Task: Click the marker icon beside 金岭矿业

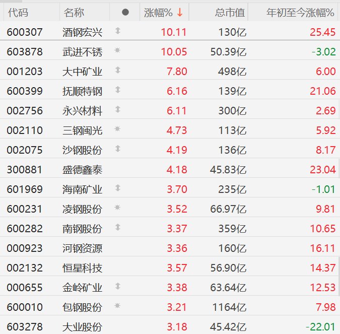Action: (118, 287)
